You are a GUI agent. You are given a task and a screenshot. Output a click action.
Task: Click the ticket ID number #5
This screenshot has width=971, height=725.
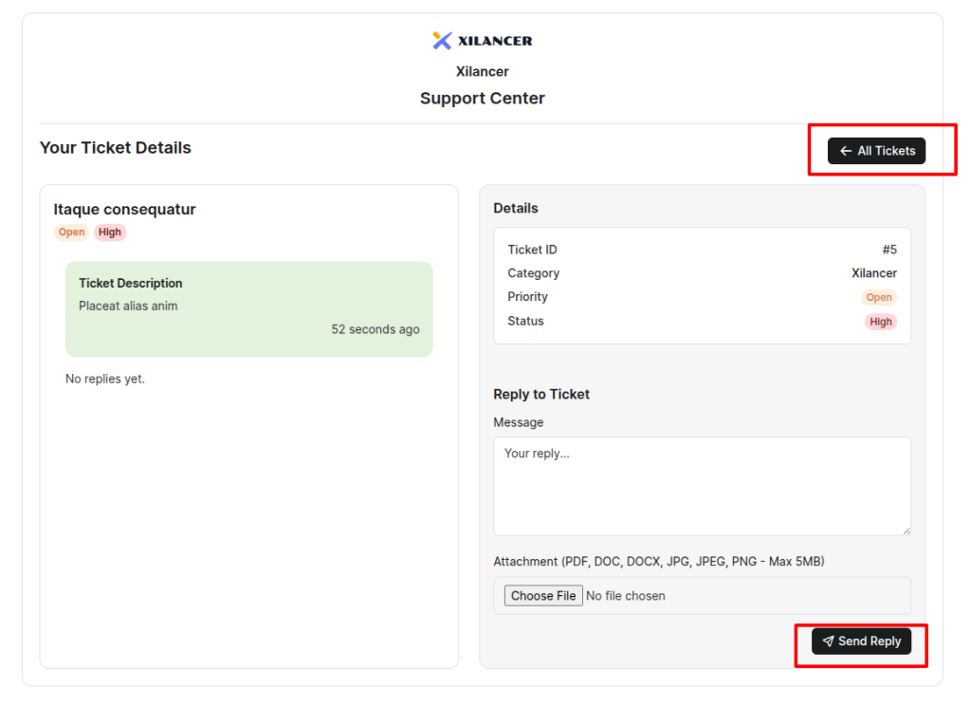tap(889, 250)
